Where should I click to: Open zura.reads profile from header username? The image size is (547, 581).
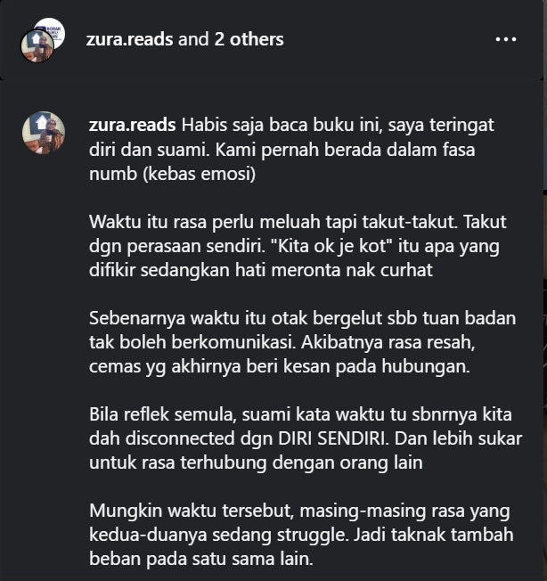129,39
